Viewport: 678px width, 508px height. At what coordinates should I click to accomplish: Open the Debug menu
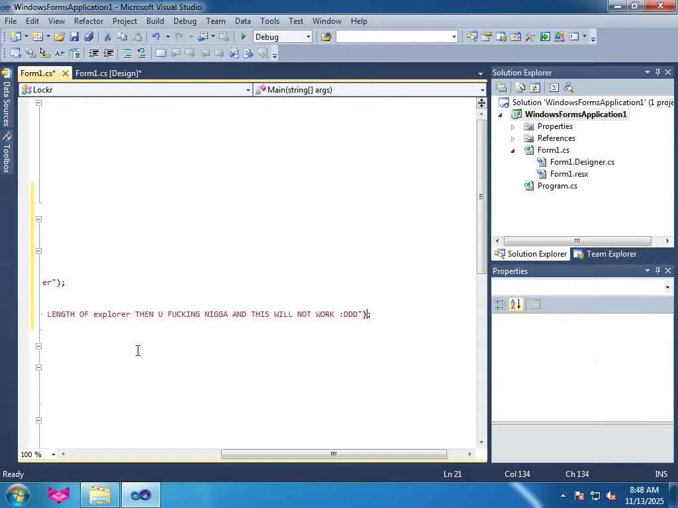coord(185,21)
